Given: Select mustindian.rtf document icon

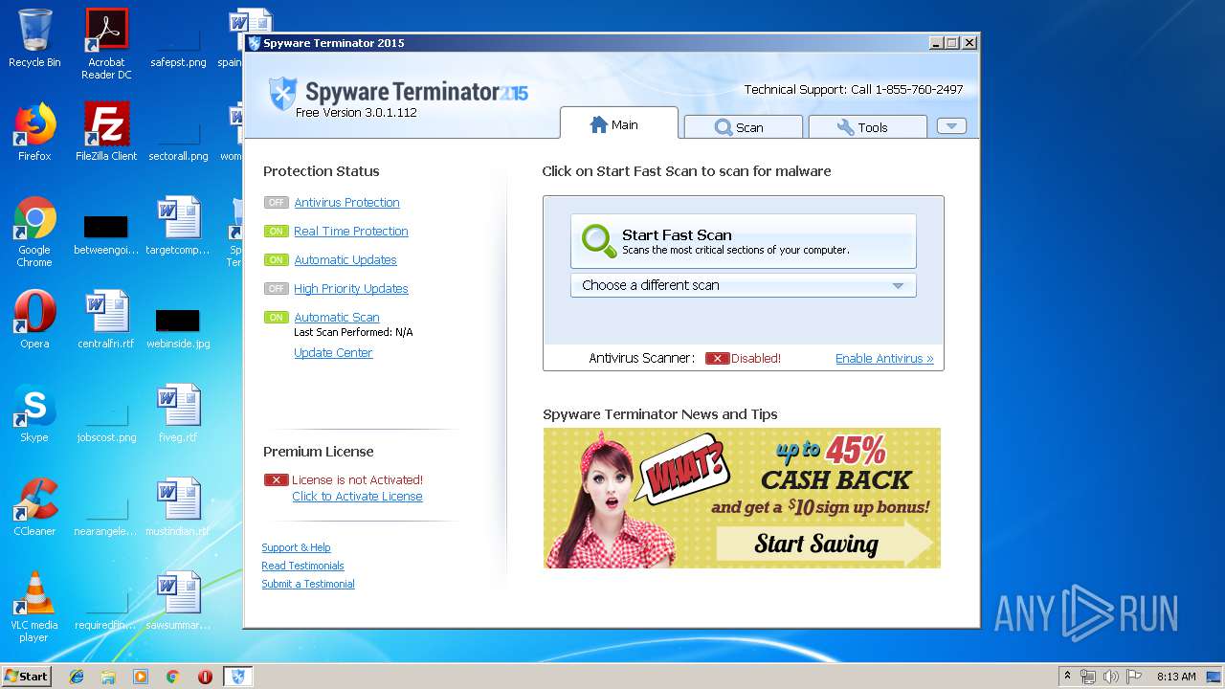Looking at the screenshot, I should 178,507.
